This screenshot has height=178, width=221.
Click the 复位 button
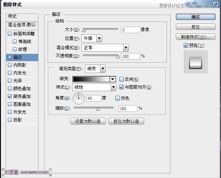pos(195,27)
